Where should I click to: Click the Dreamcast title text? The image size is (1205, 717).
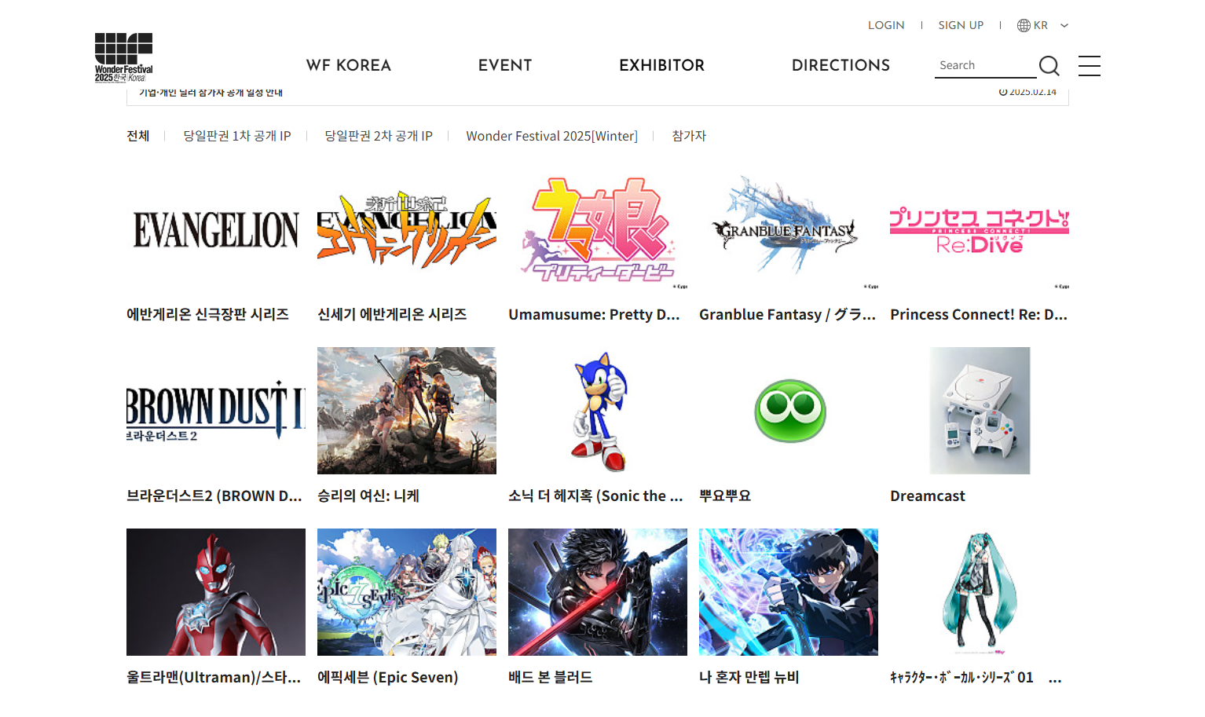(928, 496)
